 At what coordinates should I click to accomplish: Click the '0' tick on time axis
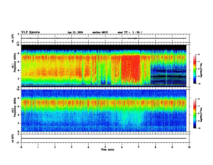(x=21, y=147)
